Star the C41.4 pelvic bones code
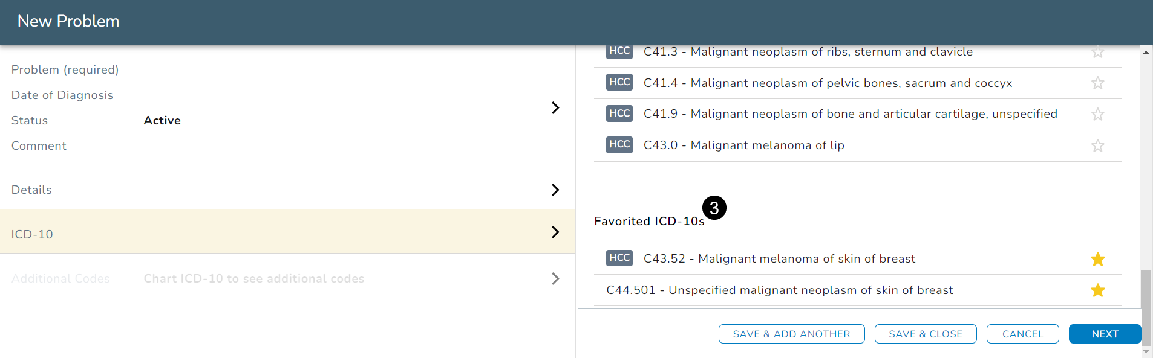 click(1097, 83)
